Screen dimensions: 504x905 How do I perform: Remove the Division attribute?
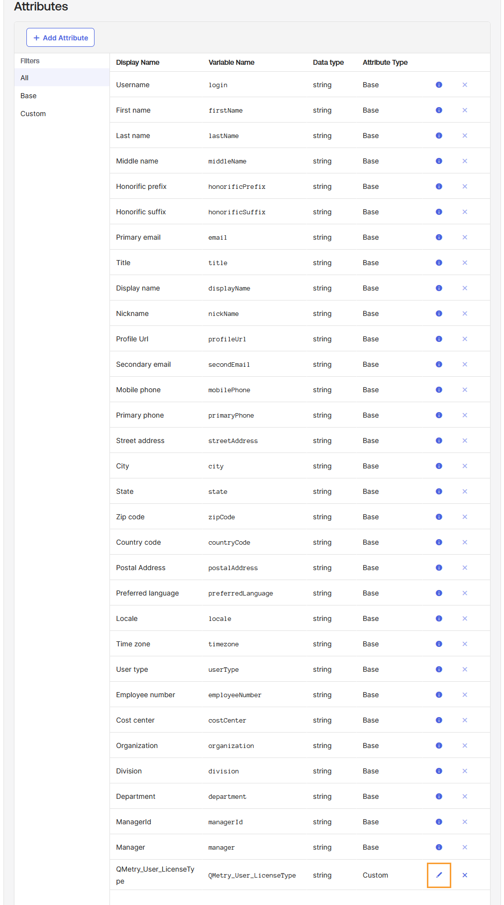click(x=464, y=771)
